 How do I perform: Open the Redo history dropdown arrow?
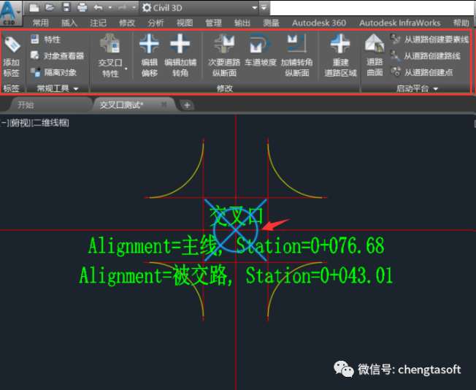click(x=134, y=7)
